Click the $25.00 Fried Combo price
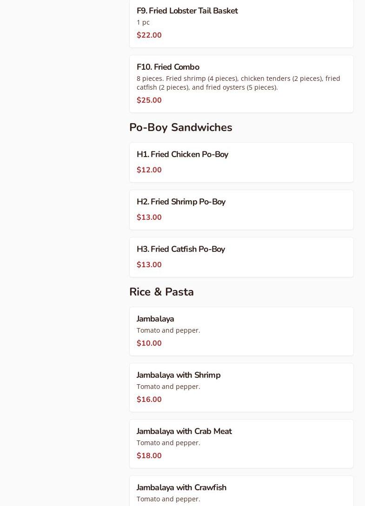The width and height of the screenshot is (365, 506). tap(149, 100)
